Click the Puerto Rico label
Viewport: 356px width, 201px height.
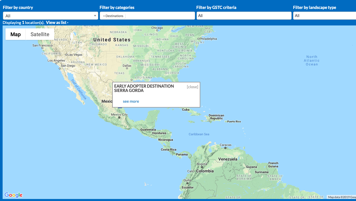(234, 121)
